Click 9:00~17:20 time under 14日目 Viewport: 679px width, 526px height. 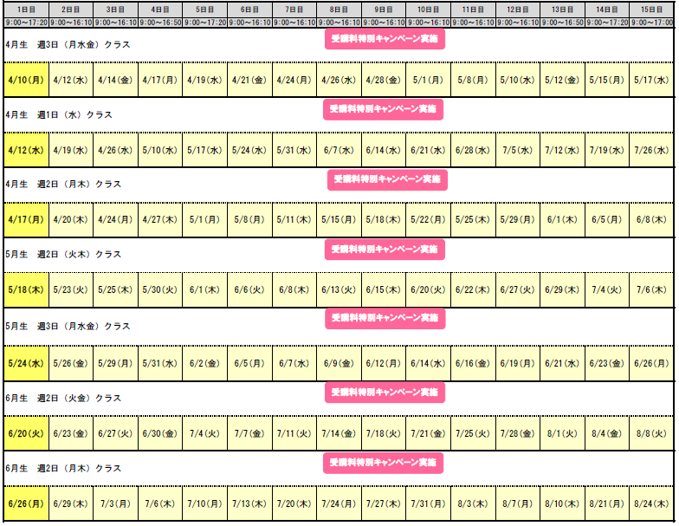(x=606, y=23)
